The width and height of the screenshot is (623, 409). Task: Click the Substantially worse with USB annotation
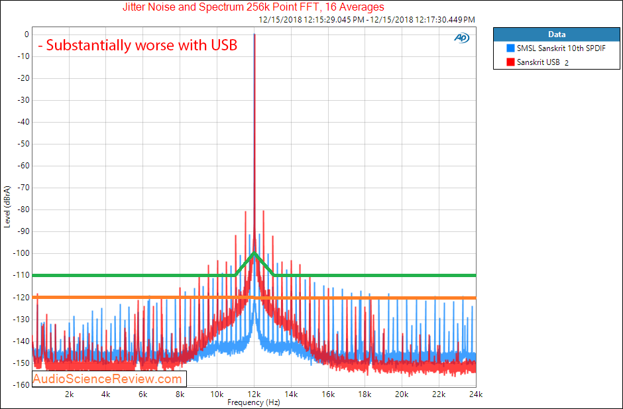[137, 45]
